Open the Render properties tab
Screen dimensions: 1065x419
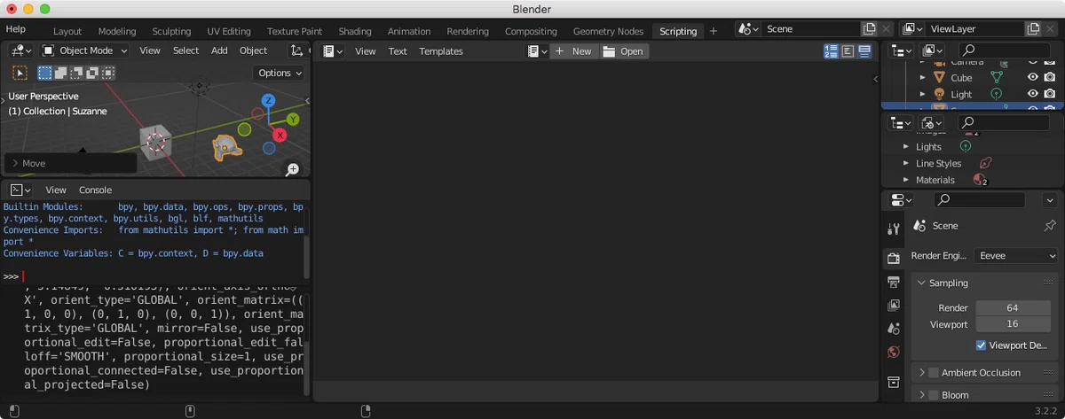click(x=894, y=259)
